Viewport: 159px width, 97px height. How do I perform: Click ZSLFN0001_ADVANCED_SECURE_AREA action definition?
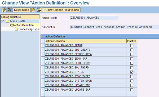pyautogui.click(x=68, y=54)
